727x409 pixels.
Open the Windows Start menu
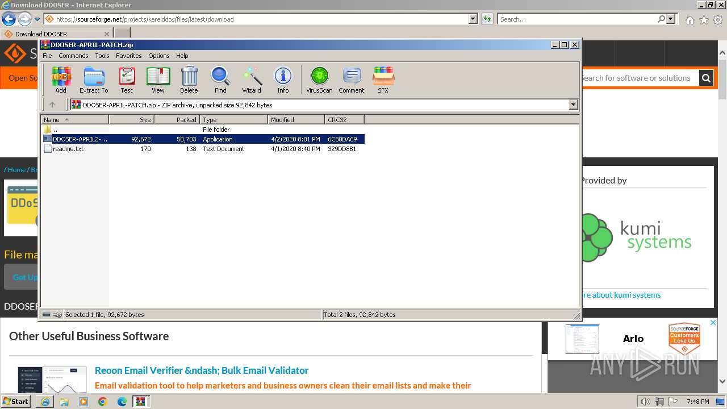click(16, 401)
